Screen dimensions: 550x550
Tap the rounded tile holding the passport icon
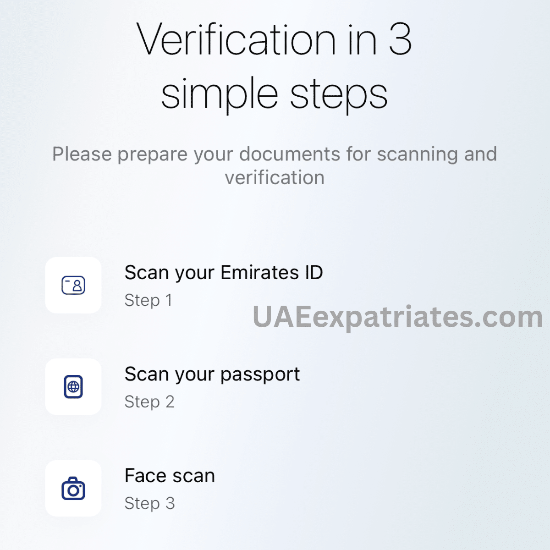[73, 387]
